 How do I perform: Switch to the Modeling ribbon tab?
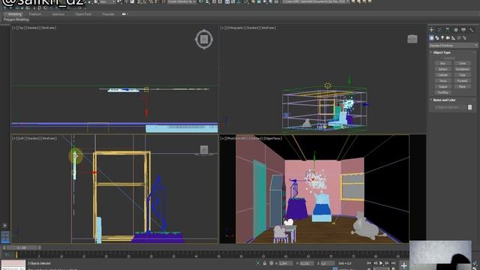pos(14,14)
